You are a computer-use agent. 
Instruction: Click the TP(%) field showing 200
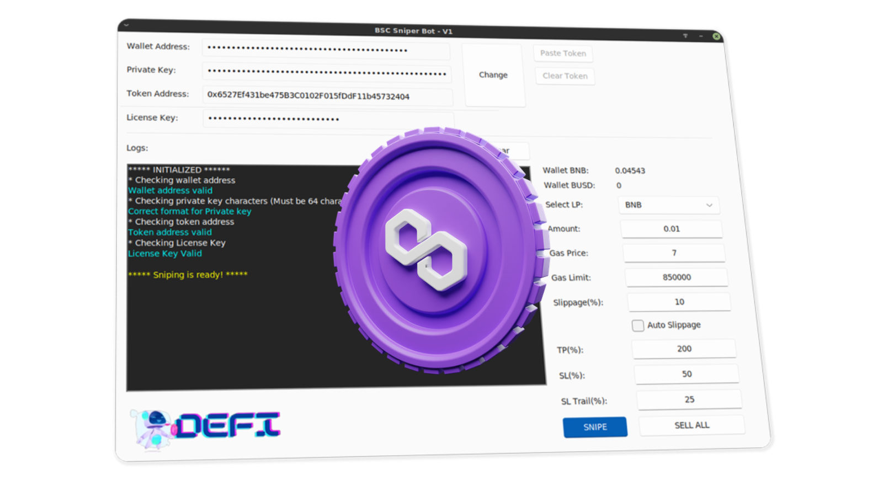click(684, 349)
